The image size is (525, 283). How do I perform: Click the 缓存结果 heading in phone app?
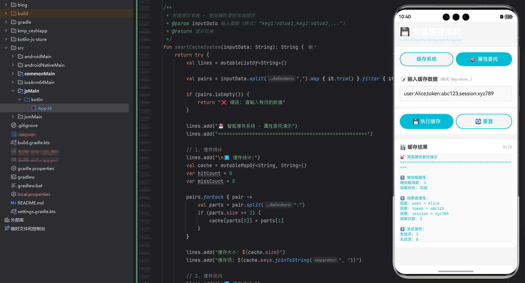tap(417, 147)
